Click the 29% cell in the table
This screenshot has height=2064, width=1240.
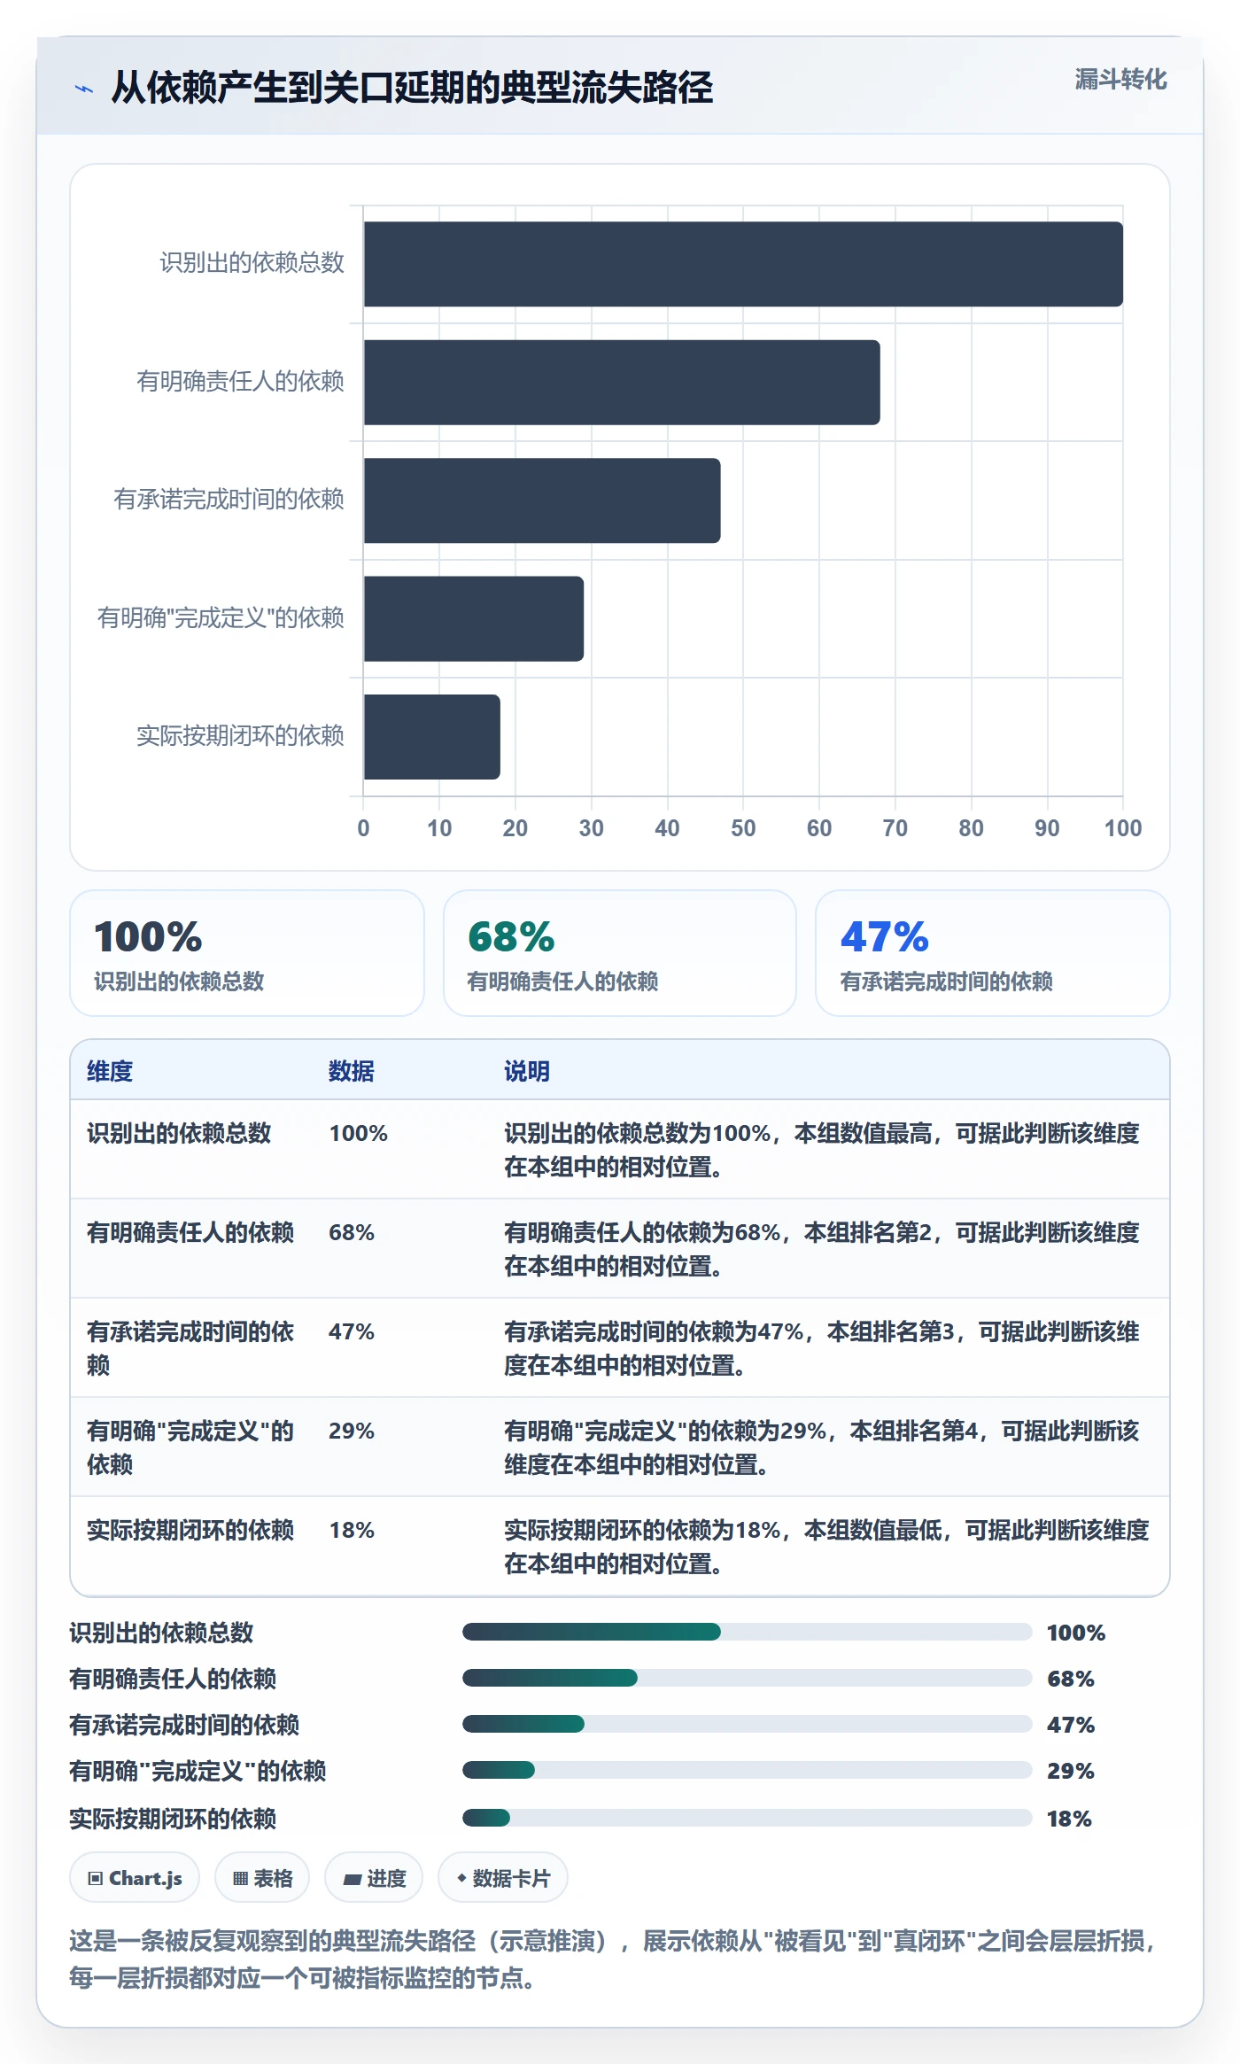click(352, 1431)
